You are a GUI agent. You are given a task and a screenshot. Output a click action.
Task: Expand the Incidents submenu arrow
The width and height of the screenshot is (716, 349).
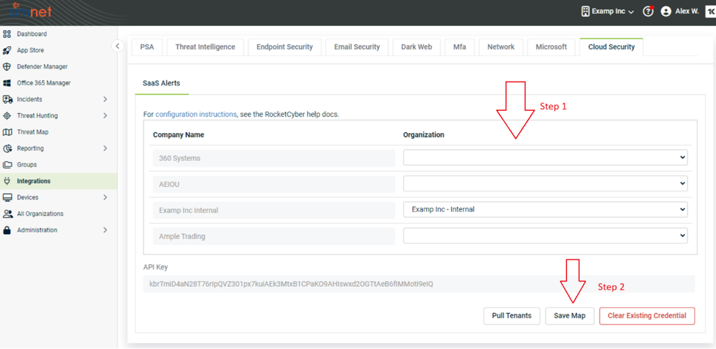105,99
